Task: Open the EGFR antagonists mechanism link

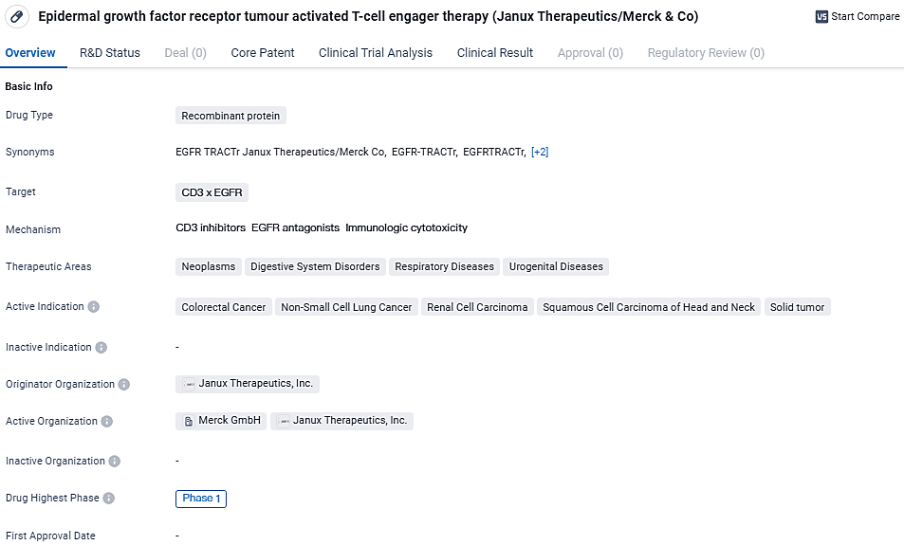Action: pos(295,228)
